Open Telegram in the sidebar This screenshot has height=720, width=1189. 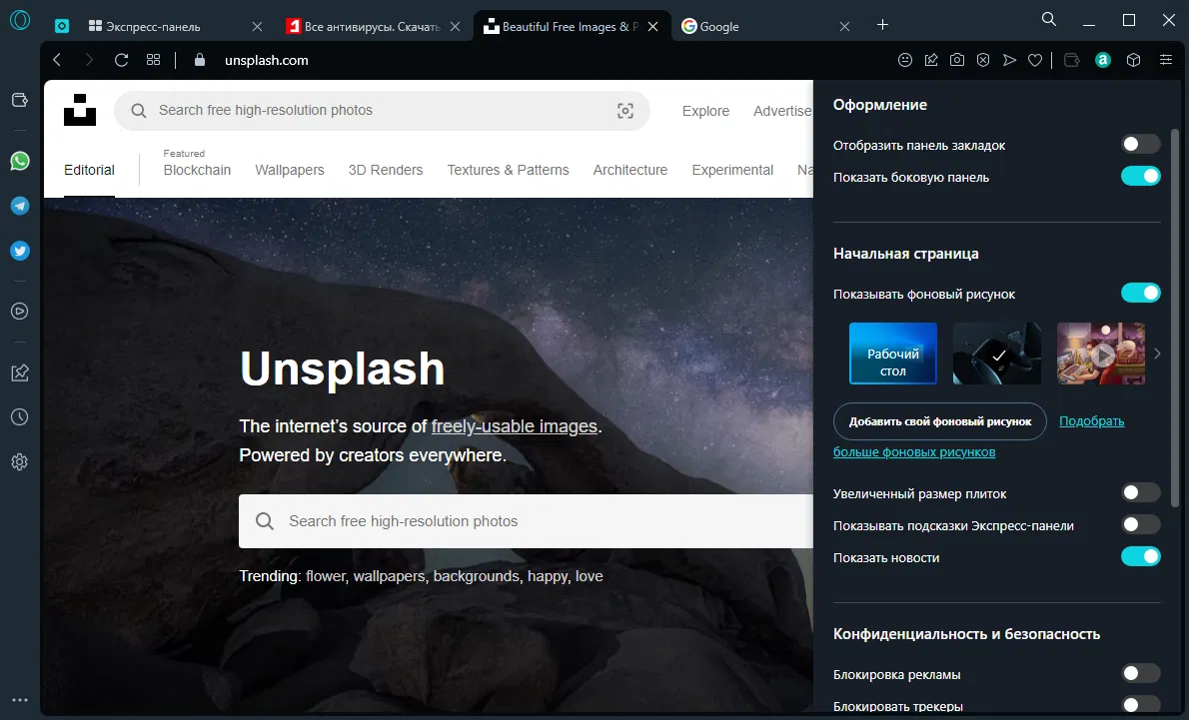pos(20,206)
